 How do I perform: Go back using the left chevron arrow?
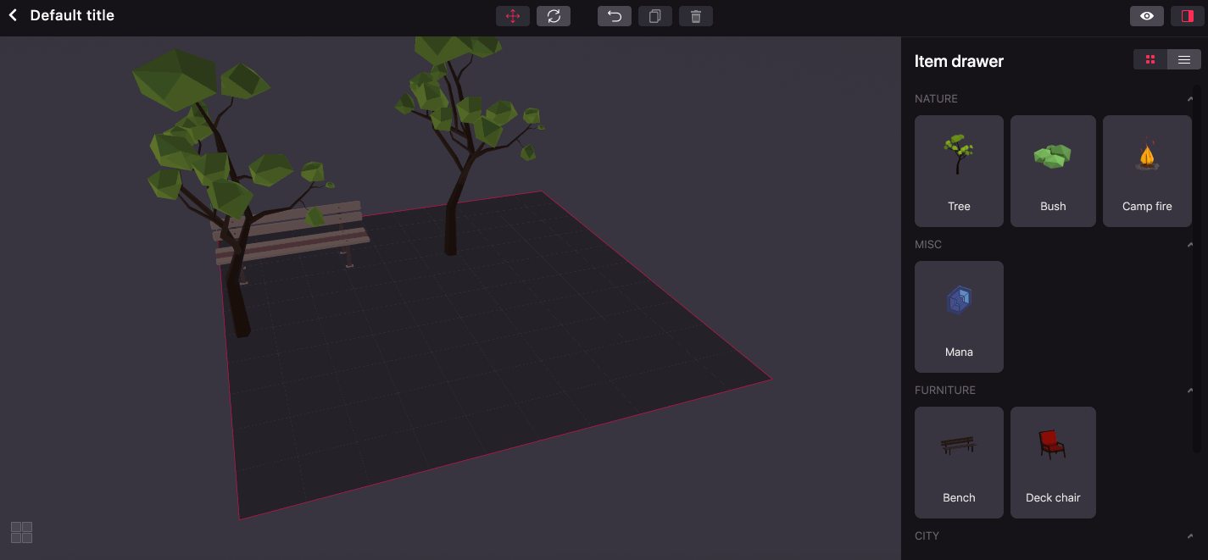13,15
